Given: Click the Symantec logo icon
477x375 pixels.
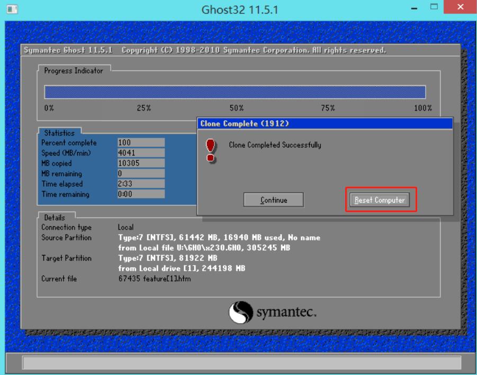Looking at the screenshot, I should (241, 312).
